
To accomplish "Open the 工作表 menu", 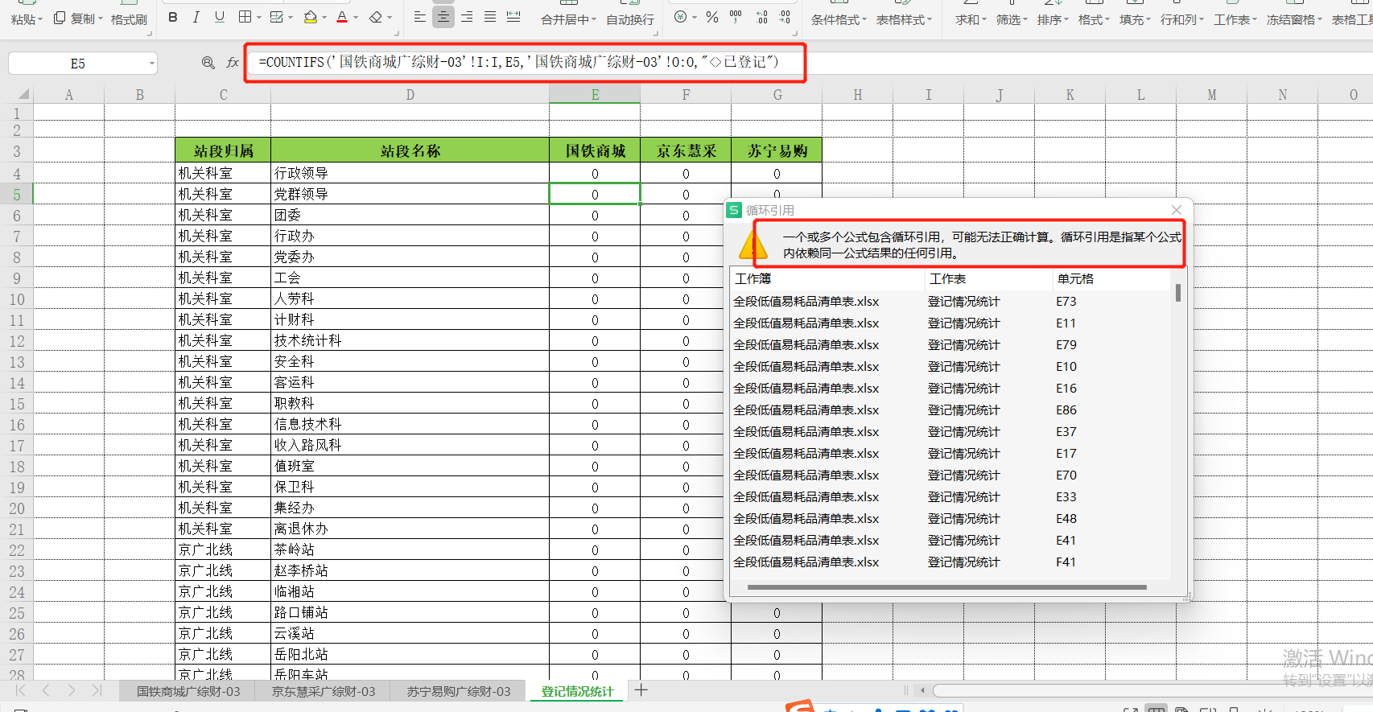I will tap(1235, 19).
